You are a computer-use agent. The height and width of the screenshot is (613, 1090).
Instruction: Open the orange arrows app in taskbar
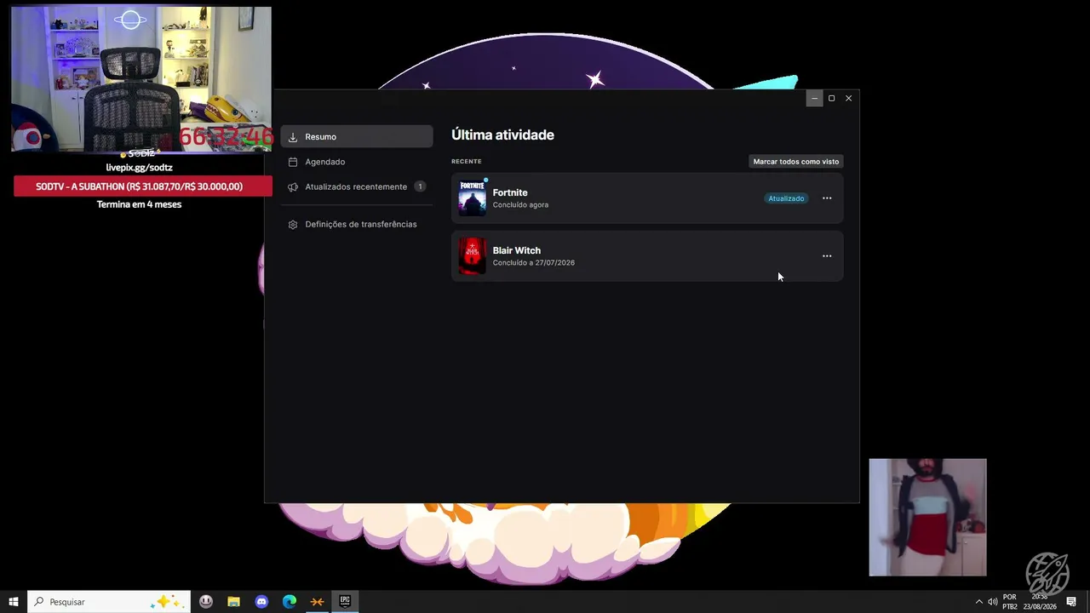click(x=318, y=602)
